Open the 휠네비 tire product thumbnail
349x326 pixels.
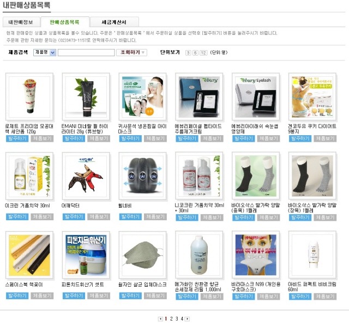(142, 176)
